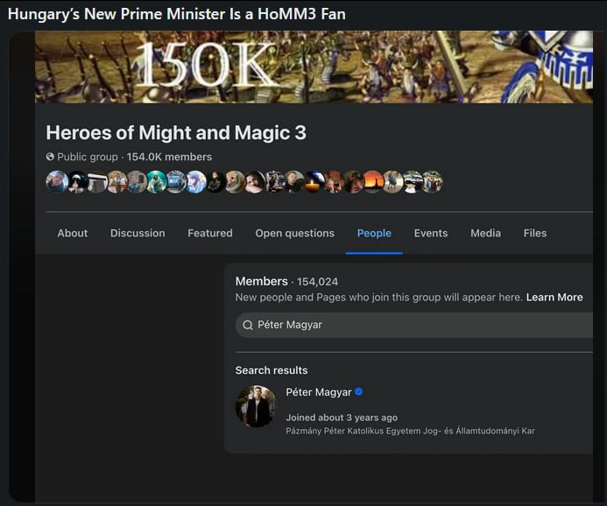Click the Search results heading
Viewport: 607px width, 506px height.
[272, 370]
